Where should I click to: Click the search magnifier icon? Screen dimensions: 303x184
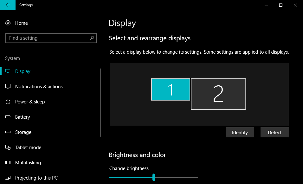point(92,38)
